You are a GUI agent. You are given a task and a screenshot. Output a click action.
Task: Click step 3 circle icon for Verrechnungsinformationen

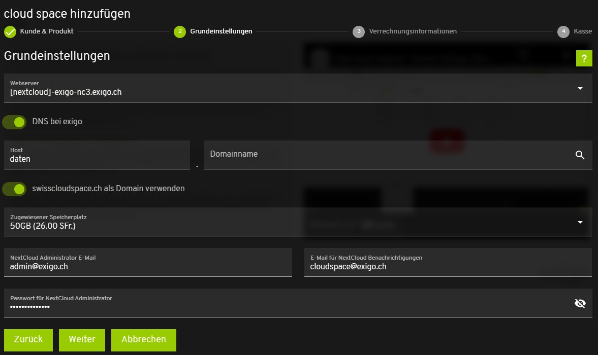click(359, 32)
